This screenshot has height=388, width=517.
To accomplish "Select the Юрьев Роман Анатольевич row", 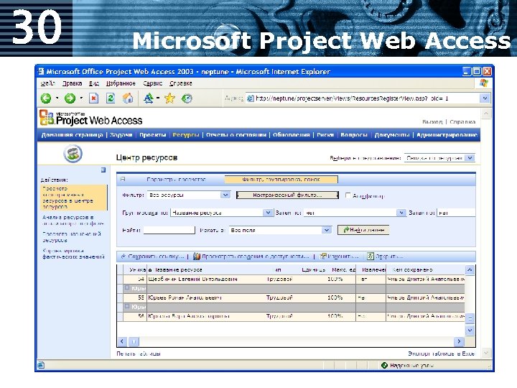I will [x=291, y=297].
